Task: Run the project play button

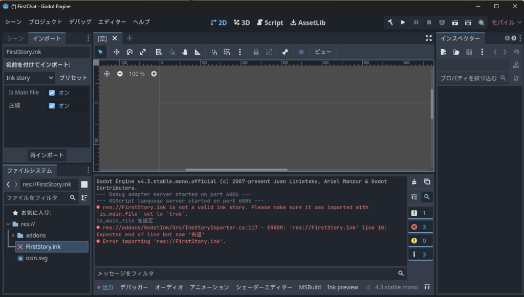Action: click(x=403, y=22)
